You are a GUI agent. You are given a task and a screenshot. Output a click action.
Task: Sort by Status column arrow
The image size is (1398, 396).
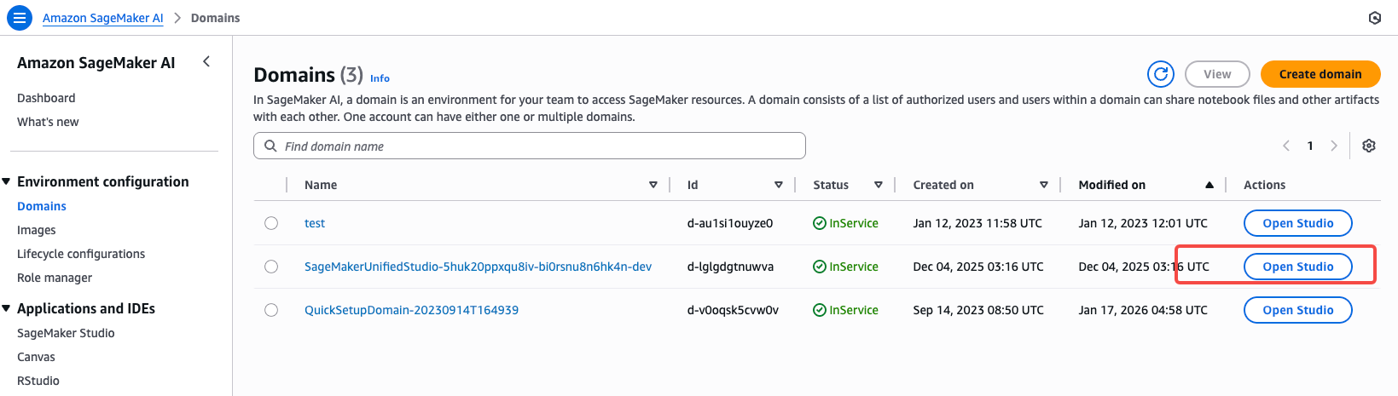[879, 185]
